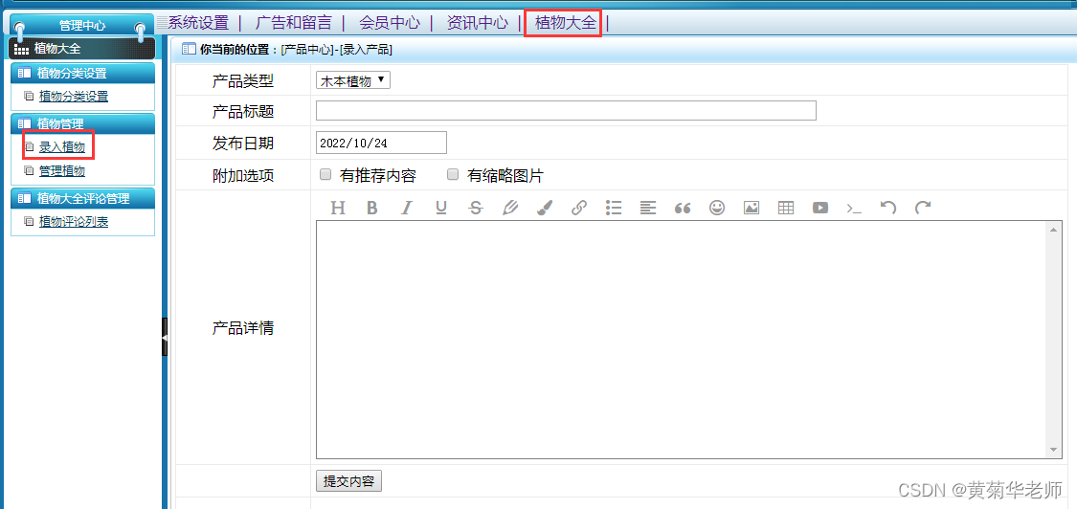The image size is (1077, 509).
Task: Select the text color pen icon
Action: coord(509,208)
